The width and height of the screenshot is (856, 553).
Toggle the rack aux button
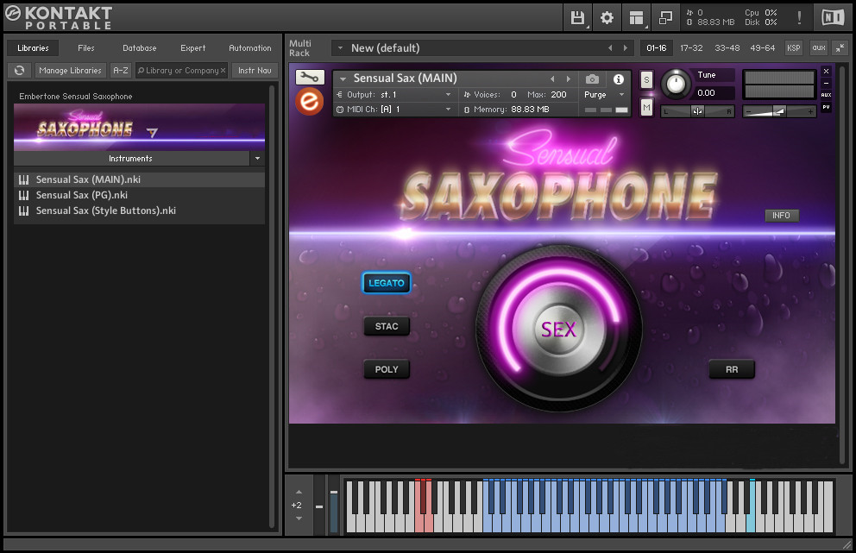coord(819,48)
